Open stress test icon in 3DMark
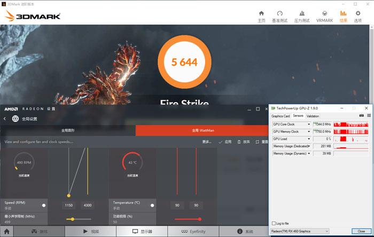Image resolution: width=374 pixels, height=237 pixels. click(x=302, y=13)
